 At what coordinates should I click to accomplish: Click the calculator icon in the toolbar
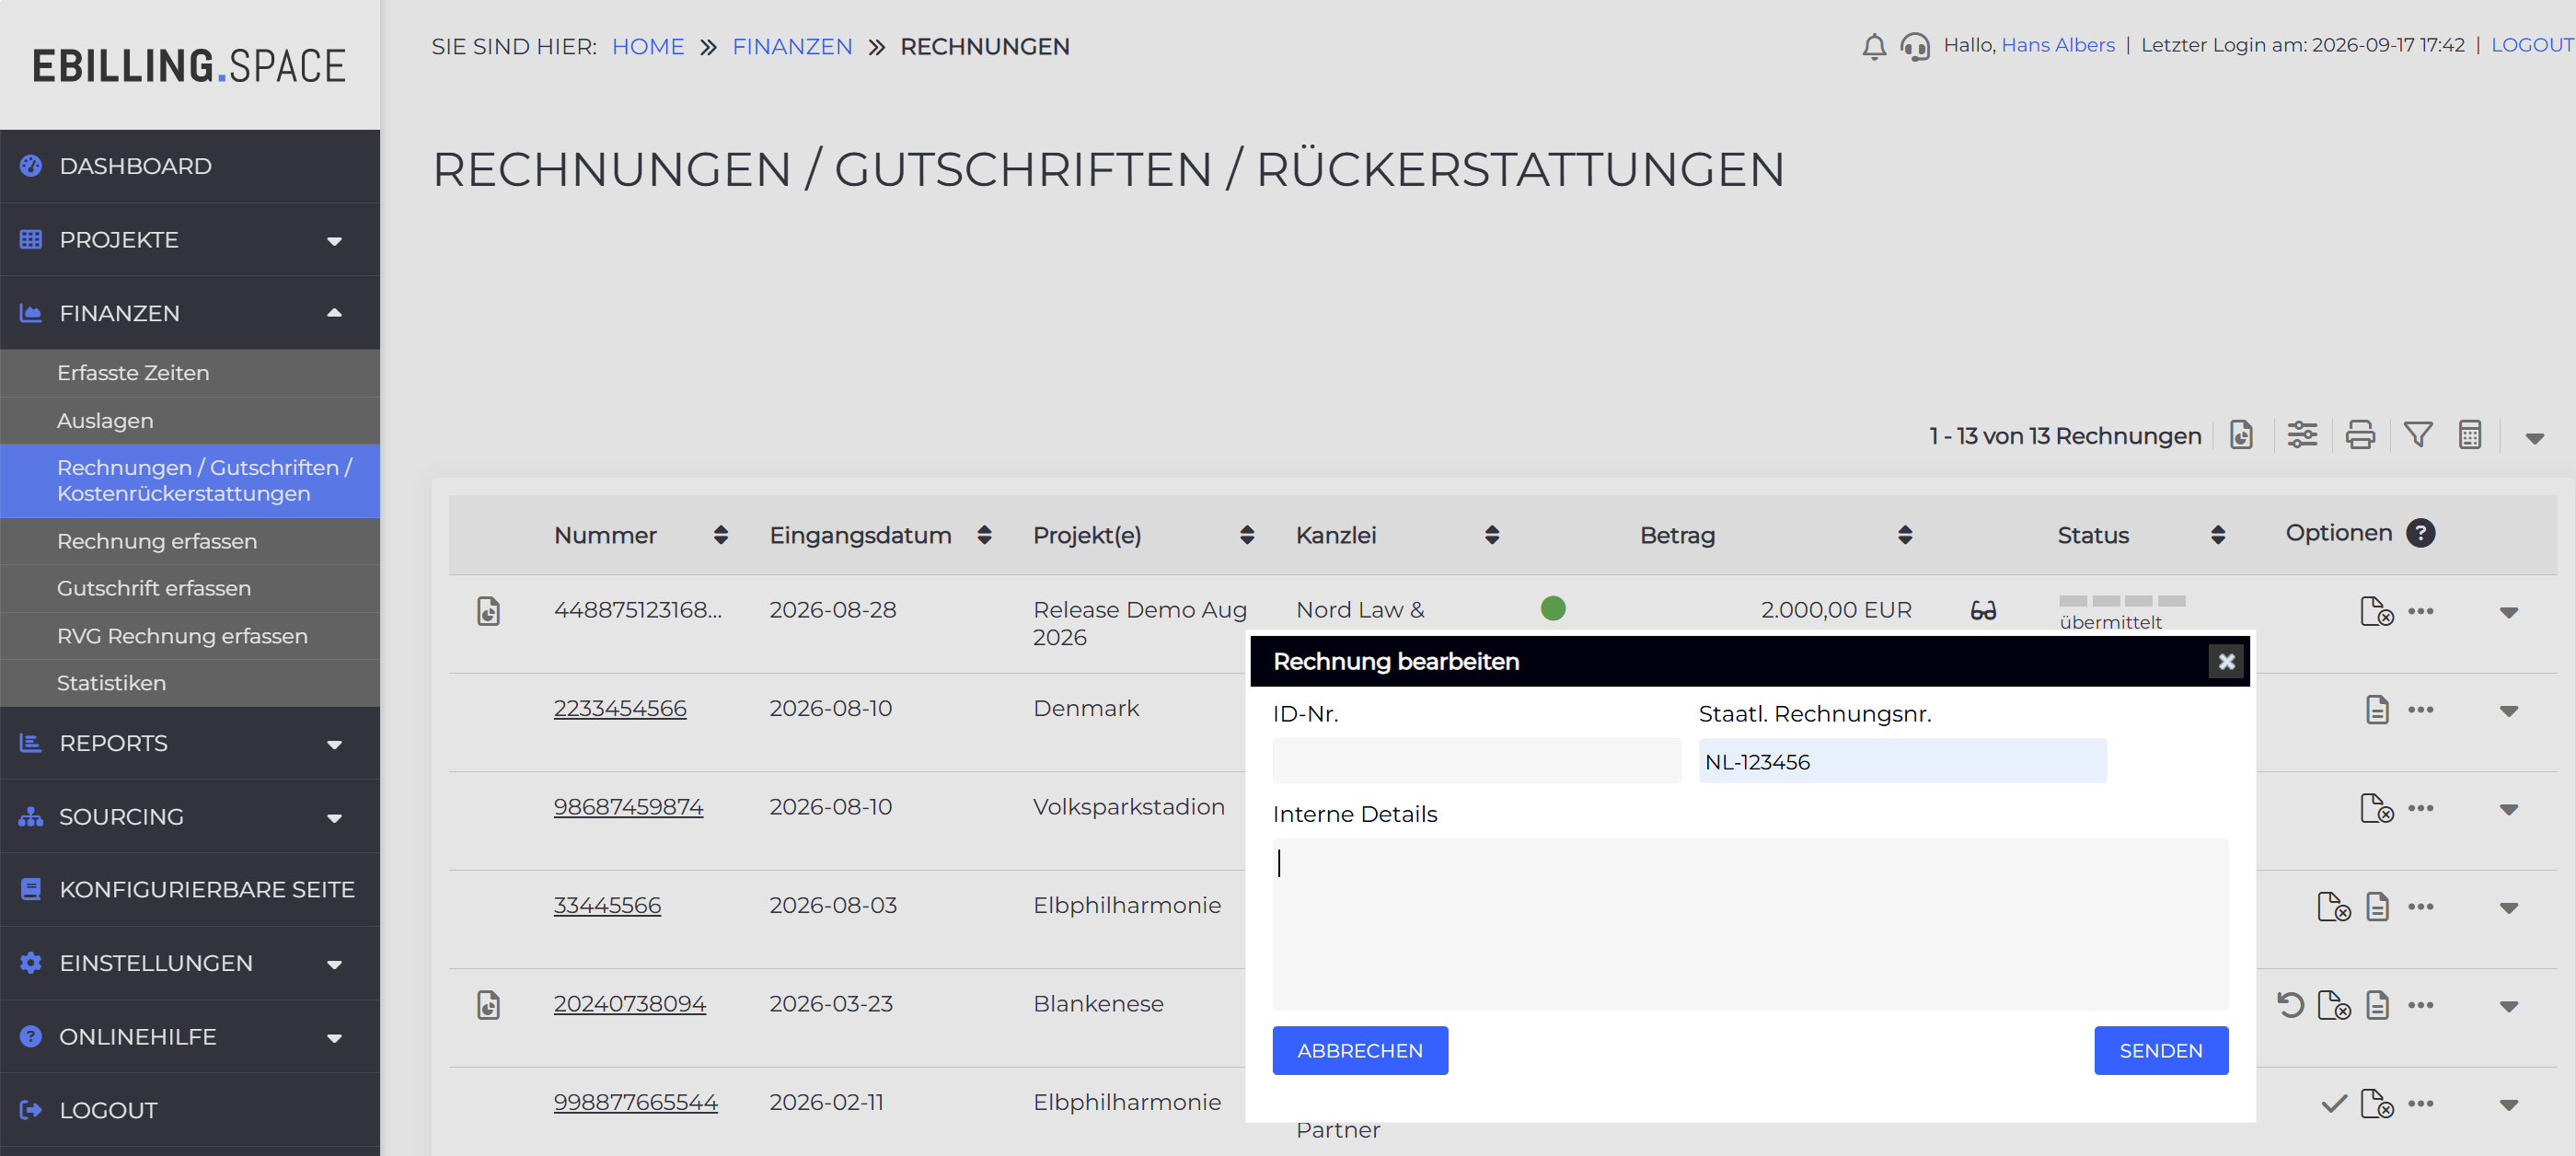[2470, 435]
